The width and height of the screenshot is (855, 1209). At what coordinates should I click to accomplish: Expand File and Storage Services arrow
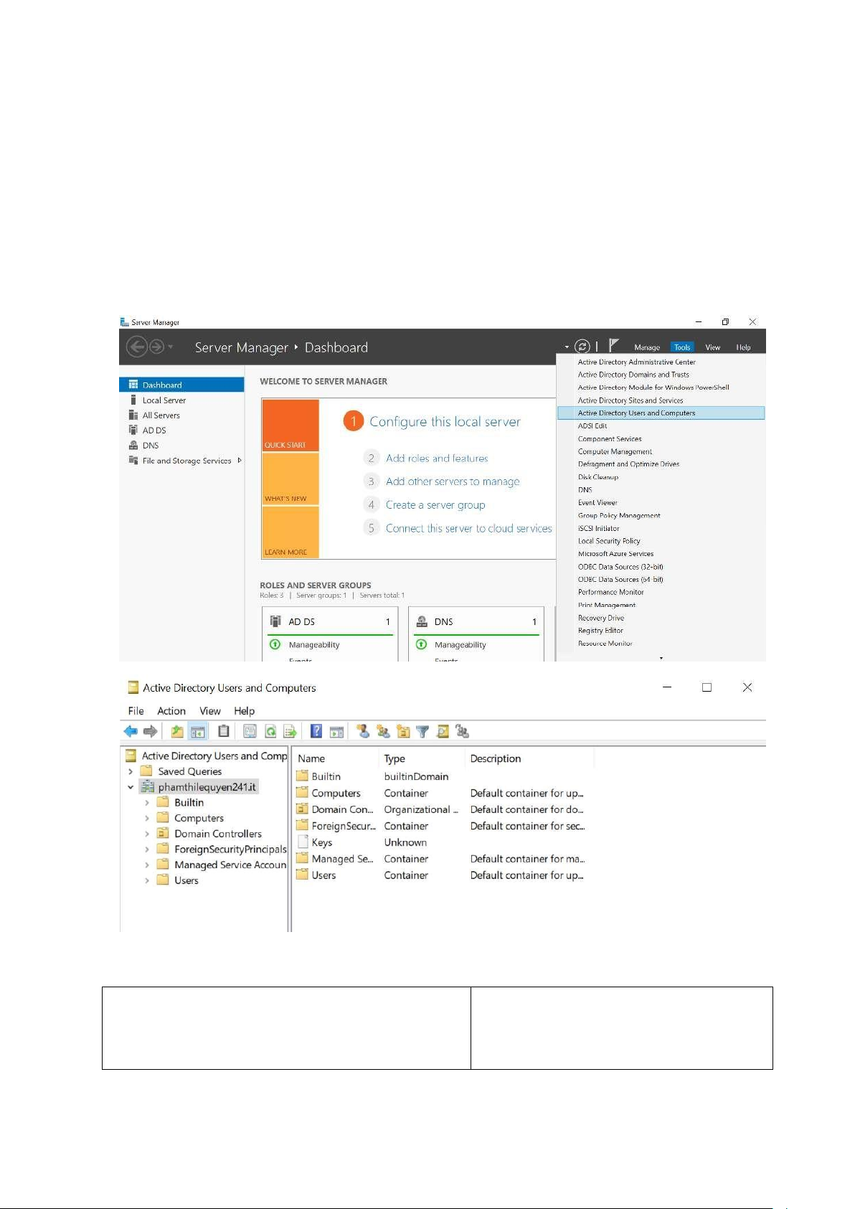pyautogui.click(x=240, y=461)
